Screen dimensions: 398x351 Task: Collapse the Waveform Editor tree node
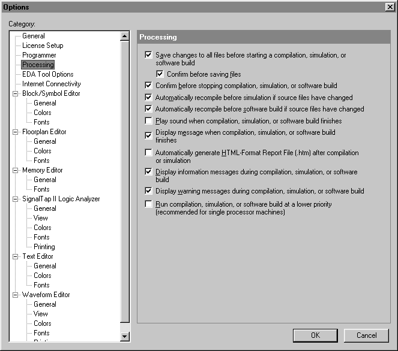point(16,295)
